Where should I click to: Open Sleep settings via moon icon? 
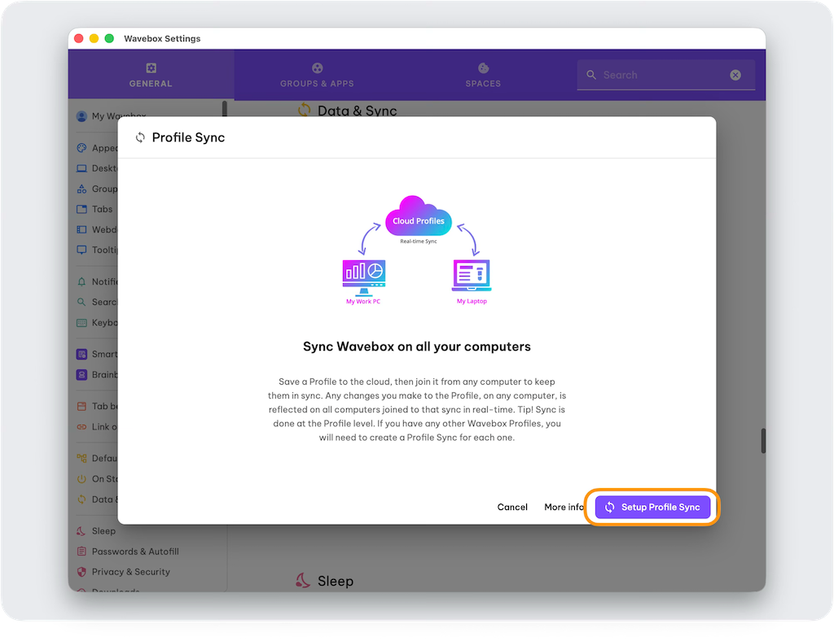[x=81, y=531]
